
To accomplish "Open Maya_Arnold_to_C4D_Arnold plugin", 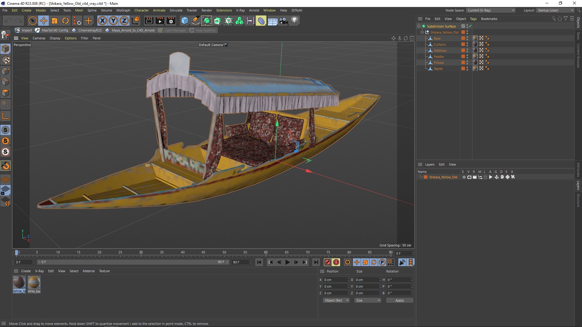I will point(130,30).
